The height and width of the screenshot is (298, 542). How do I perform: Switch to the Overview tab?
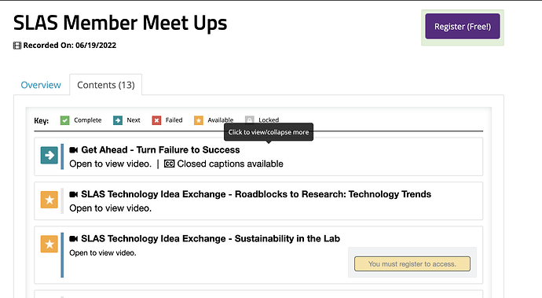pyautogui.click(x=41, y=85)
